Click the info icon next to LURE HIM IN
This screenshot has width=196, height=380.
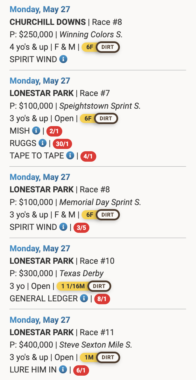coord(63,370)
